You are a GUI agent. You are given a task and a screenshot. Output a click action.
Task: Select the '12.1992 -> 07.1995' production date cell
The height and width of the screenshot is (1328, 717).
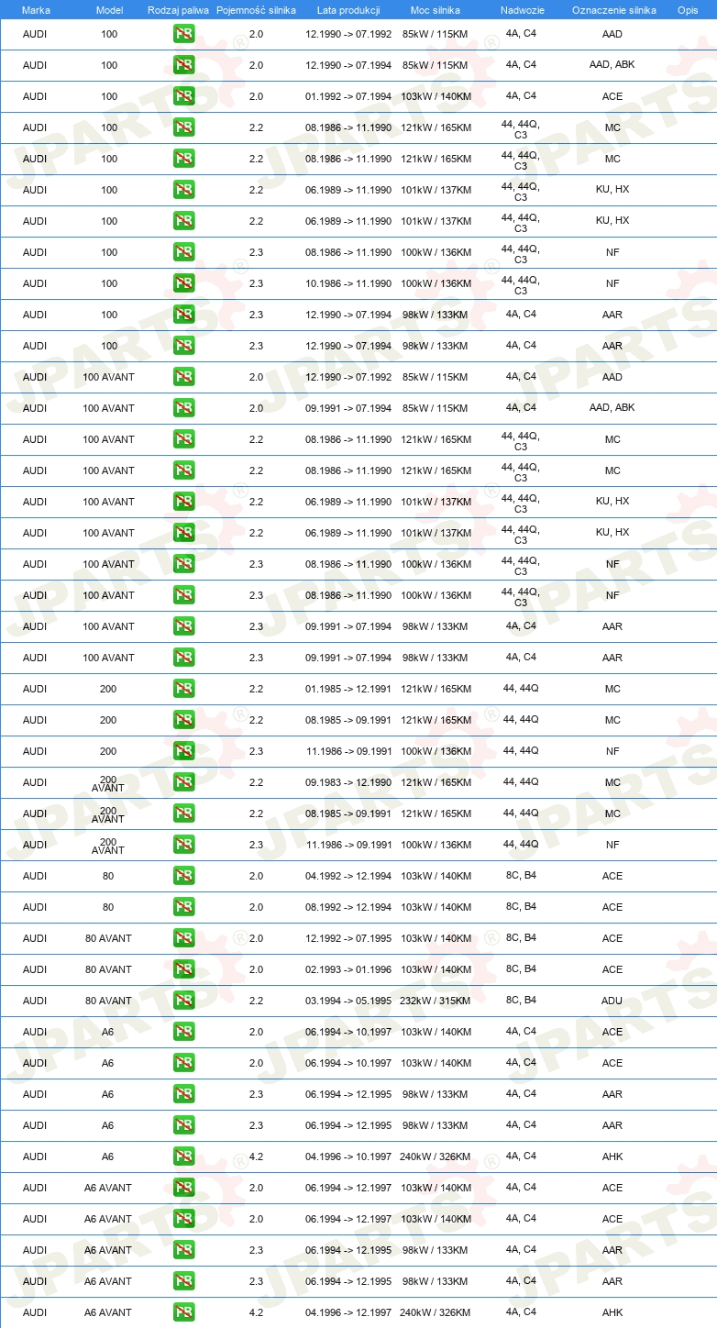[x=348, y=938]
